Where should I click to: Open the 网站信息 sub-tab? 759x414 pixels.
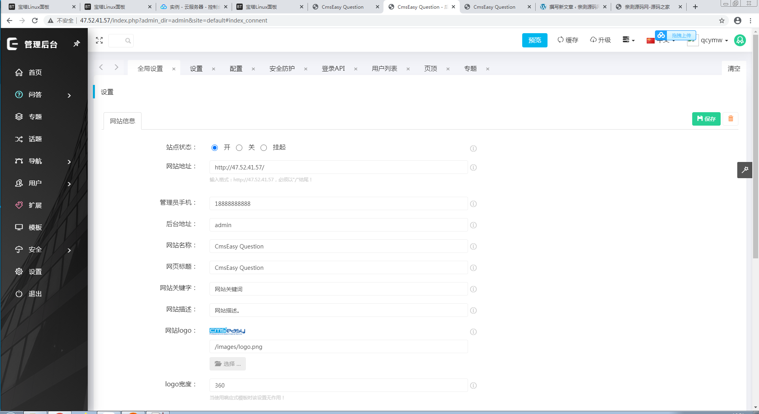coord(123,121)
